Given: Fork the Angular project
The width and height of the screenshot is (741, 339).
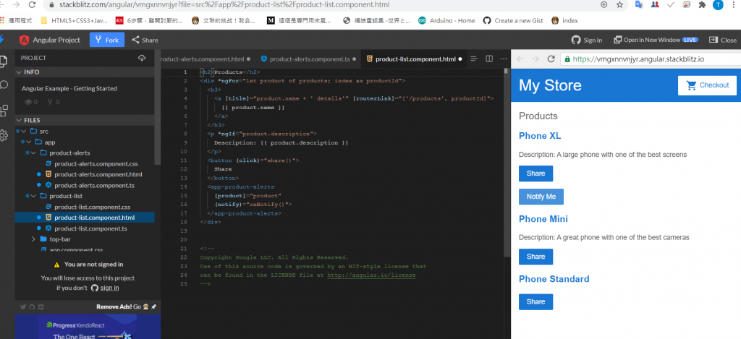Looking at the screenshot, I should click(x=107, y=40).
